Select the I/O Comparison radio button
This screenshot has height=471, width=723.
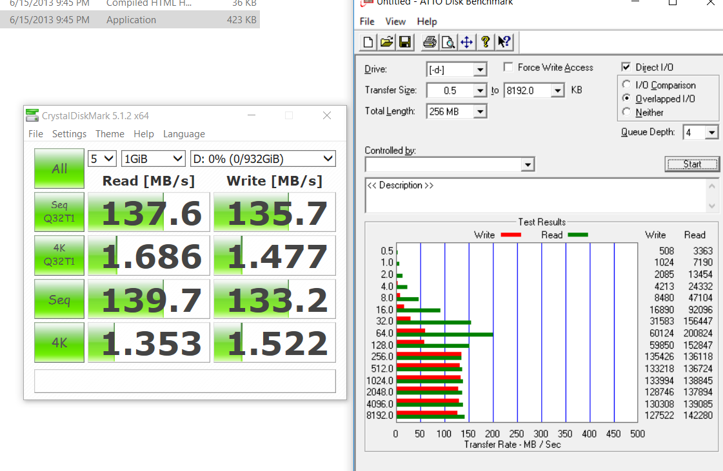pyautogui.click(x=626, y=85)
